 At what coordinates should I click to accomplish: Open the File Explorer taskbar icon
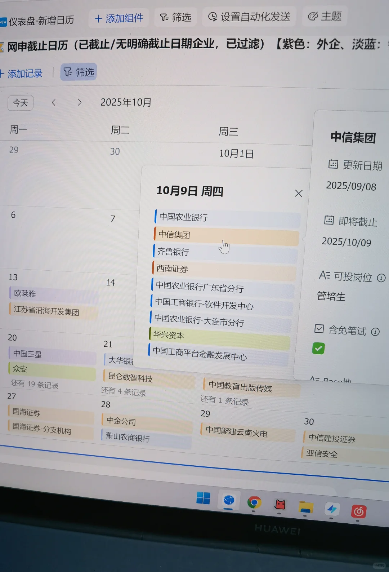click(x=306, y=507)
